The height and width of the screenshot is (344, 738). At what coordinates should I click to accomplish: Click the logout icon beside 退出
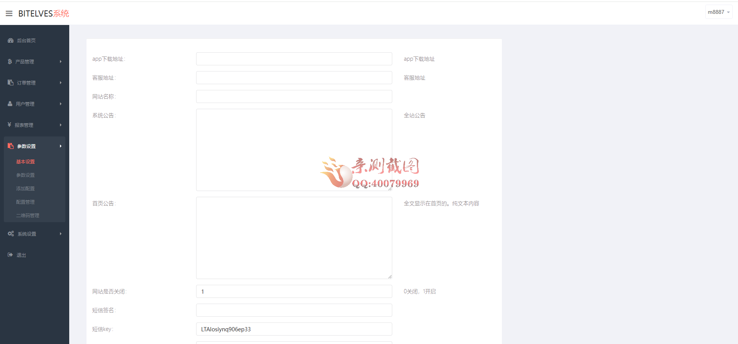pyautogui.click(x=10, y=255)
